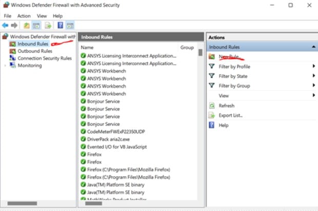Image resolution: width=318 pixels, height=211 pixels.
Task: Open Filter by State submenu arrow
Action: [313, 76]
